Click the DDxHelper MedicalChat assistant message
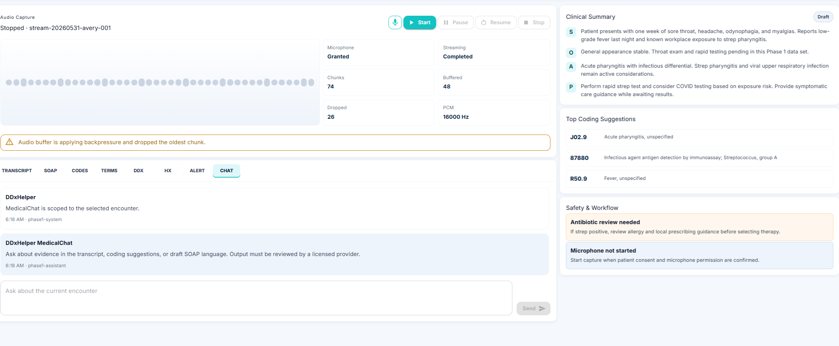Viewport: 839px width, 346px height. (274, 254)
